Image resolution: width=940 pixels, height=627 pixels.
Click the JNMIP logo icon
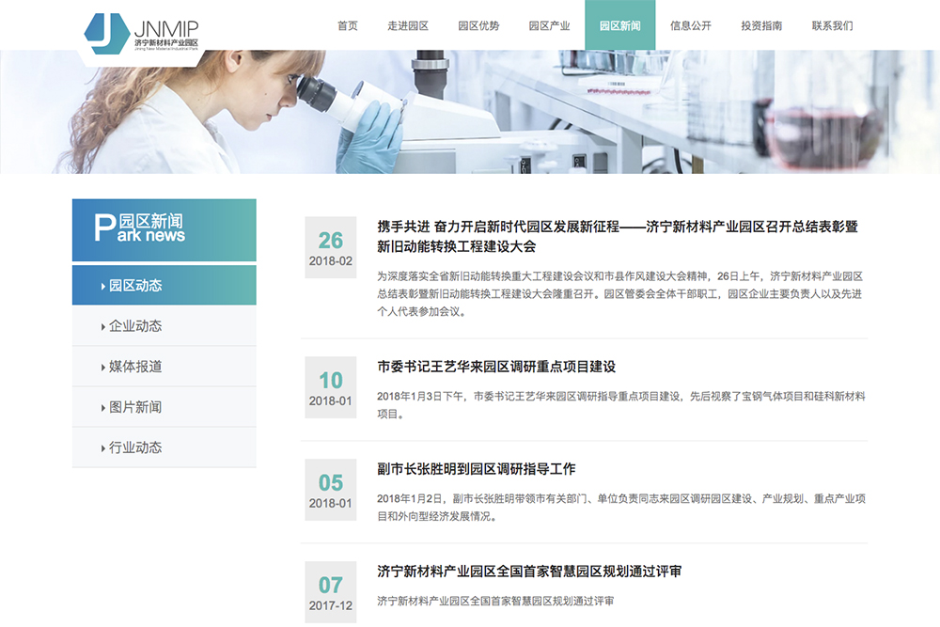click(x=106, y=31)
